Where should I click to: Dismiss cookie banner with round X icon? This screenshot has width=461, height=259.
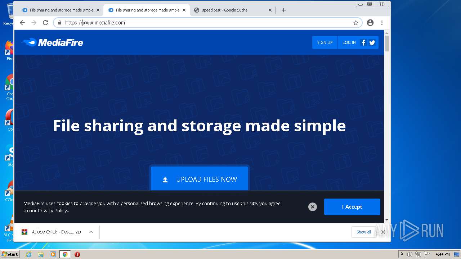(x=313, y=207)
